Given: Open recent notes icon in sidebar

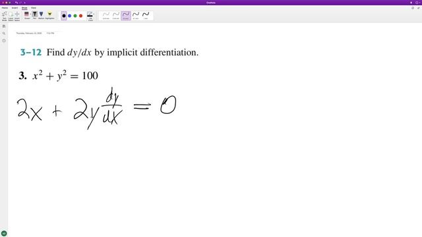Looking at the screenshot, I should point(4,41).
